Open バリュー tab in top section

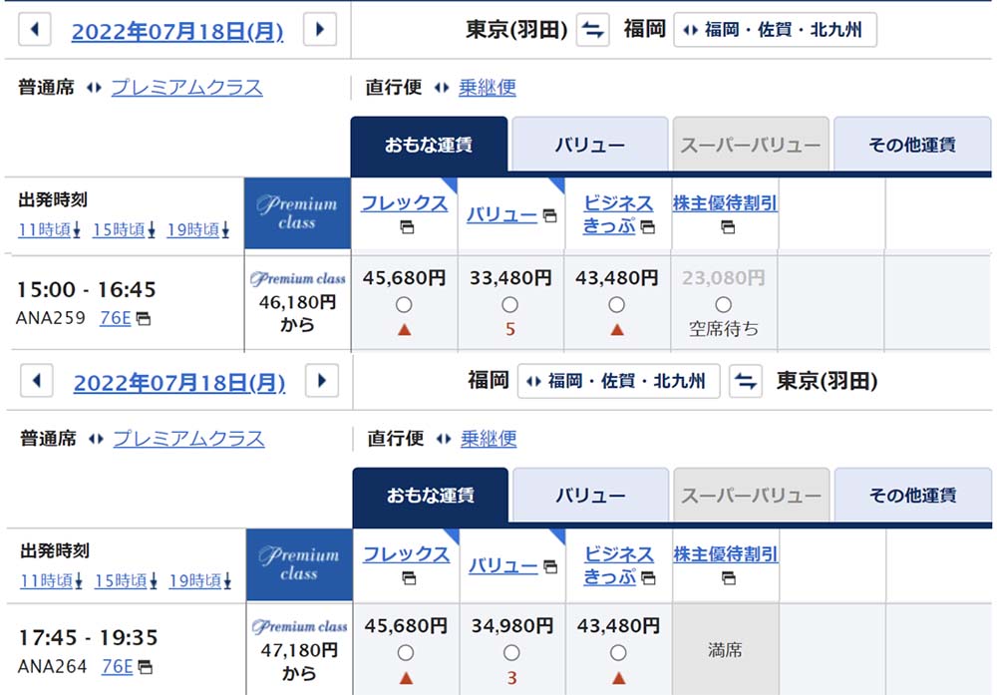pyautogui.click(x=590, y=145)
